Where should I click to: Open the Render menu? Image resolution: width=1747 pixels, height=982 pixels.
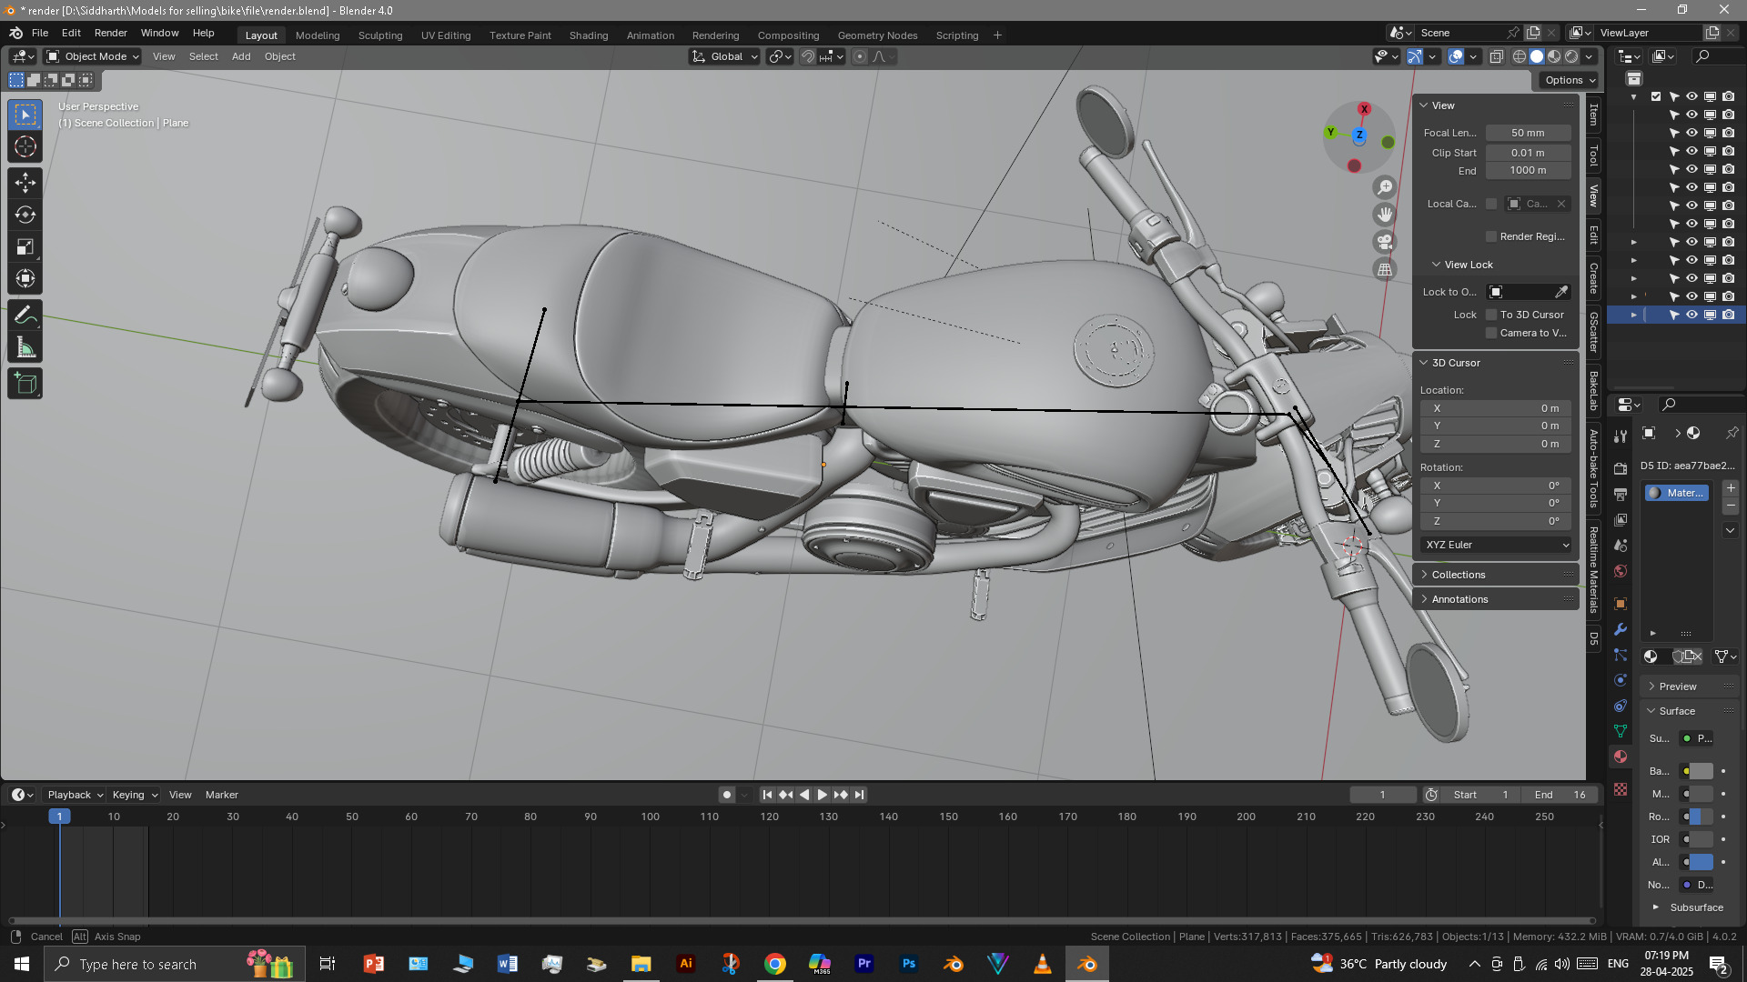tap(111, 33)
